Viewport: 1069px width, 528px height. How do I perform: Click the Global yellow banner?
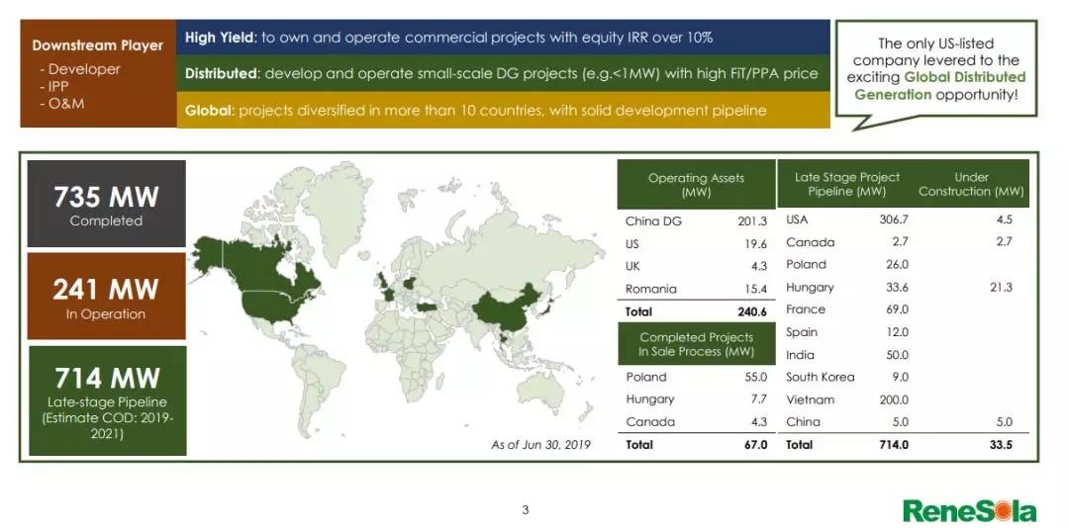(x=503, y=110)
